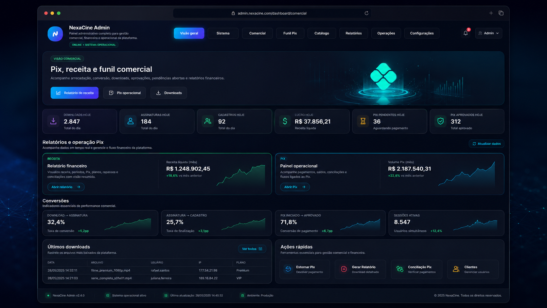Image resolution: width=547 pixels, height=308 pixels.
Task: Click the Pix Pendentes hourglass icon
Action: tap(363, 121)
